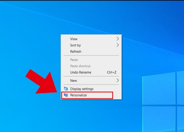Select the greyed-out Paste option
This screenshot has height=132, width=184.
tap(74, 60)
